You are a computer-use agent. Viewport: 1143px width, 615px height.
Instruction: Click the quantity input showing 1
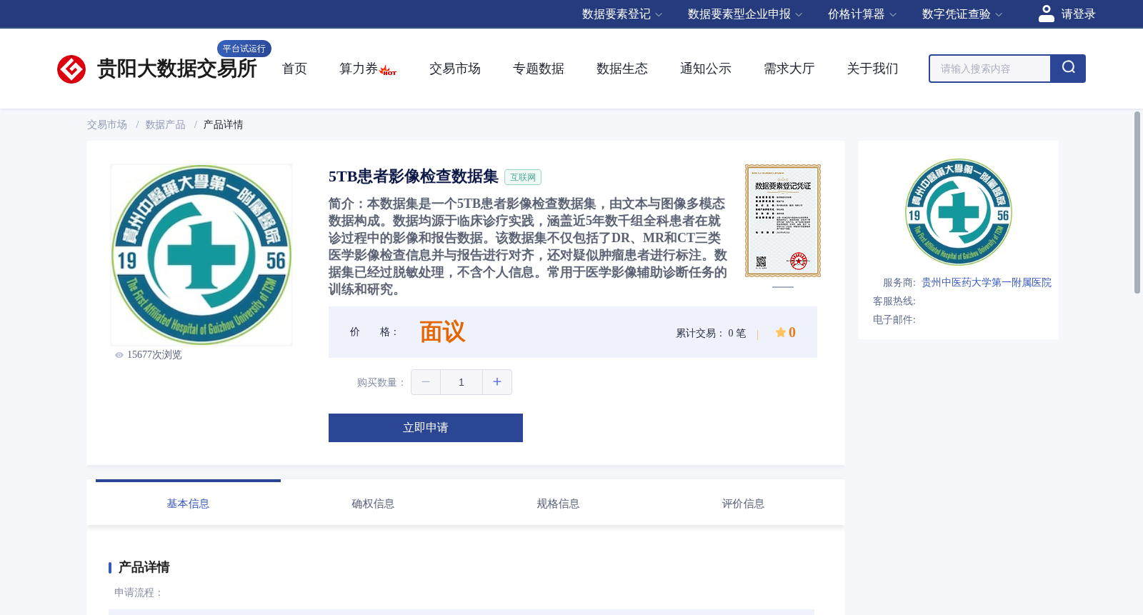coord(461,382)
